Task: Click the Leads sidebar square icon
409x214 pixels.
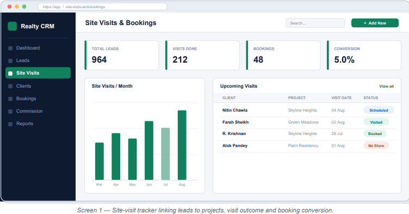Action: [x=10, y=60]
